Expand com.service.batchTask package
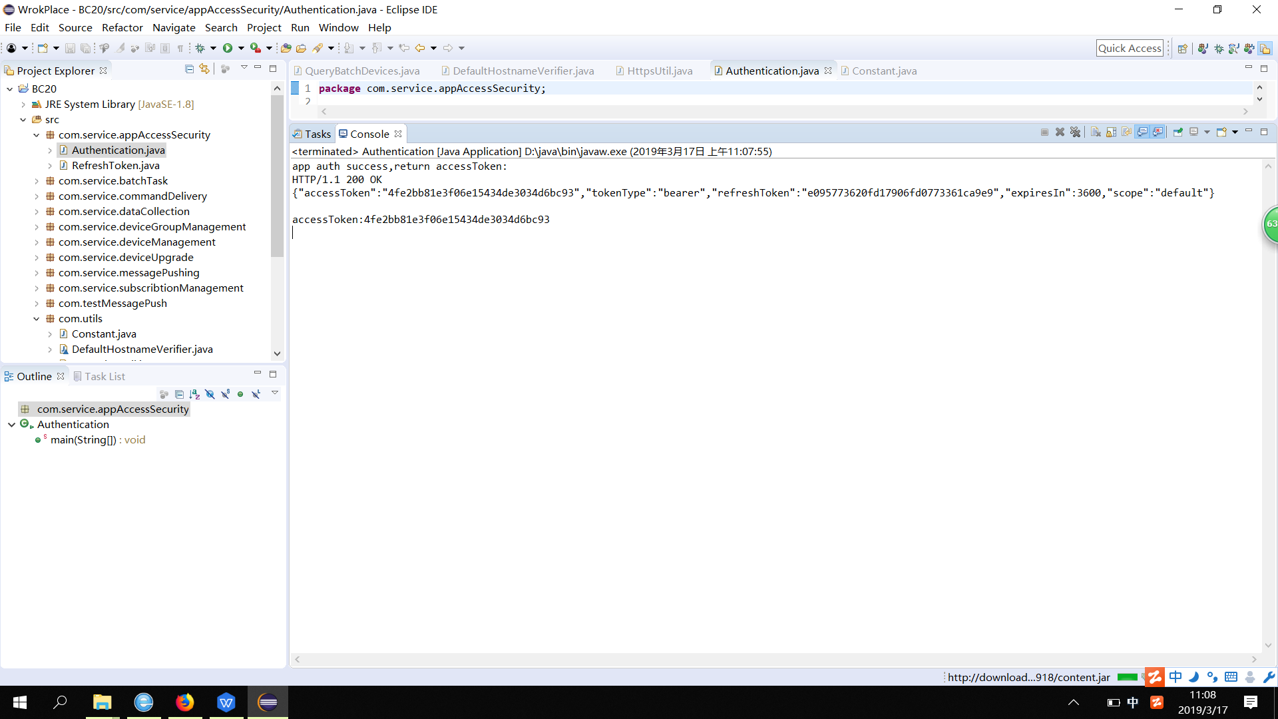The width and height of the screenshot is (1278, 719). (37, 181)
